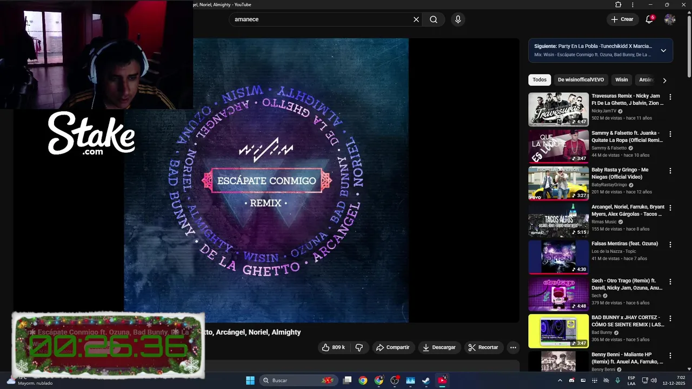The width and height of the screenshot is (692, 389).
Task: Open the browser three-dot menu
Action: (633, 5)
